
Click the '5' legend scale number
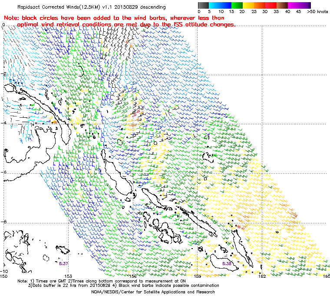click(x=209, y=12)
